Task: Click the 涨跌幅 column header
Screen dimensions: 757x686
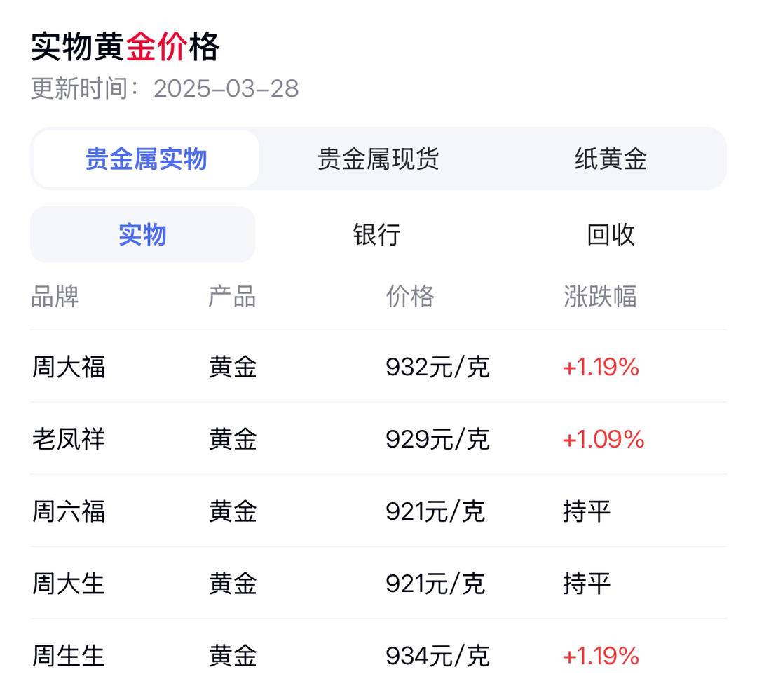Action: pos(600,296)
